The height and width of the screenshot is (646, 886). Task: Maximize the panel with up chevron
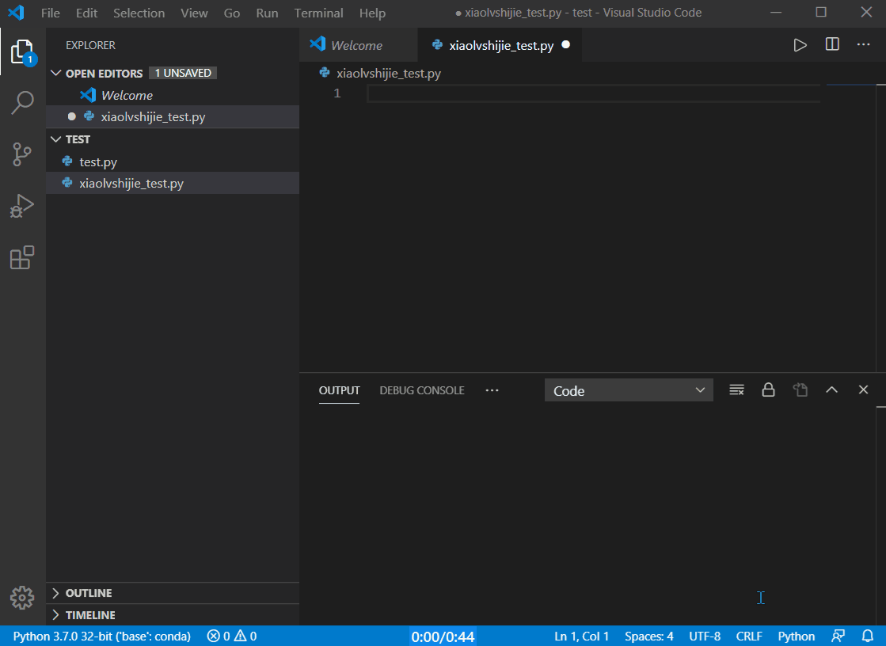click(x=831, y=390)
